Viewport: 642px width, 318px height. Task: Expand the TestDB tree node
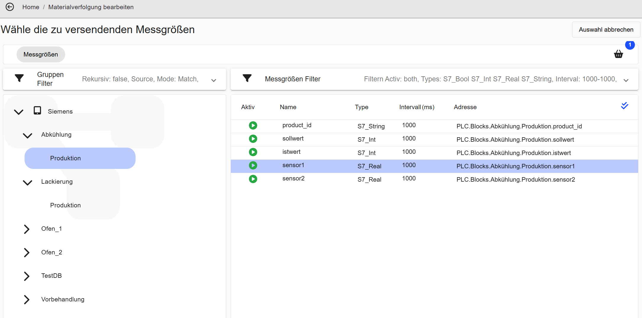coord(27,276)
